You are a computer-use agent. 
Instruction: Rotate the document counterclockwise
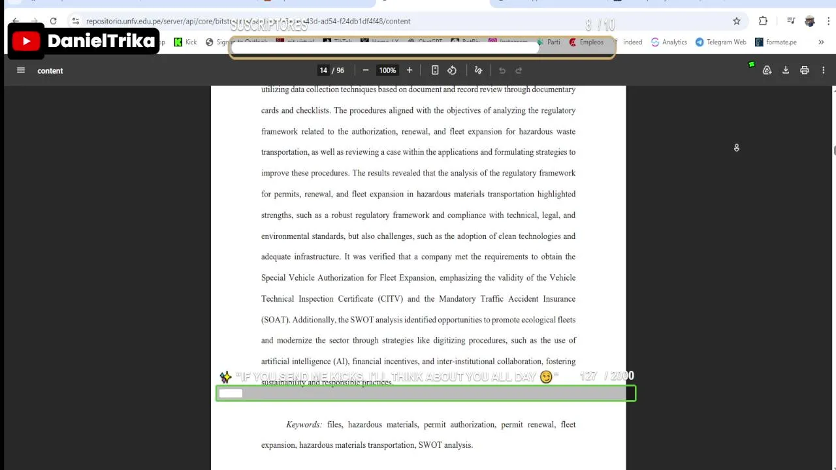coord(452,70)
